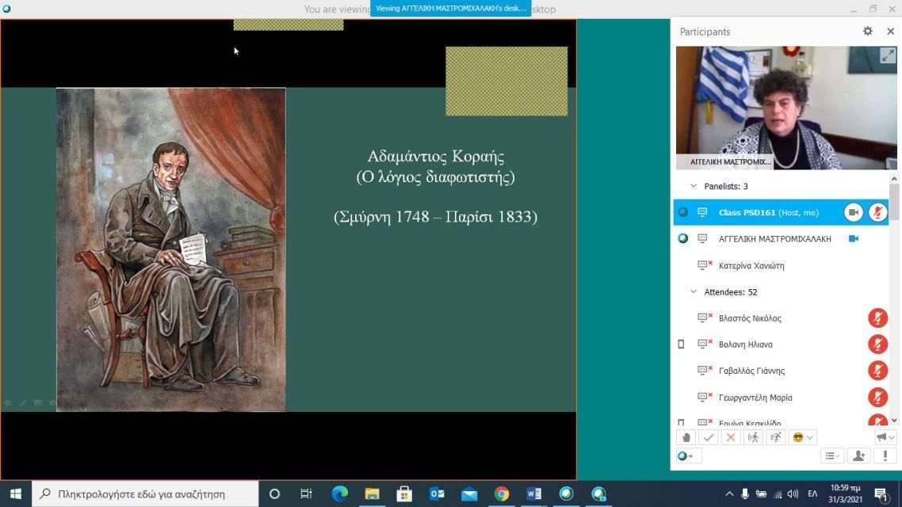Open clock and calendar 10:59 πμ
This screenshot has height=507, width=902.
point(845,494)
